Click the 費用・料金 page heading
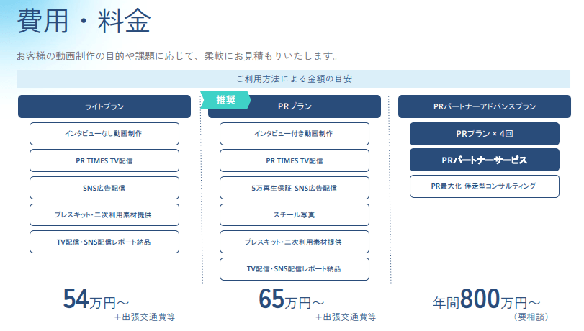 tap(84, 22)
